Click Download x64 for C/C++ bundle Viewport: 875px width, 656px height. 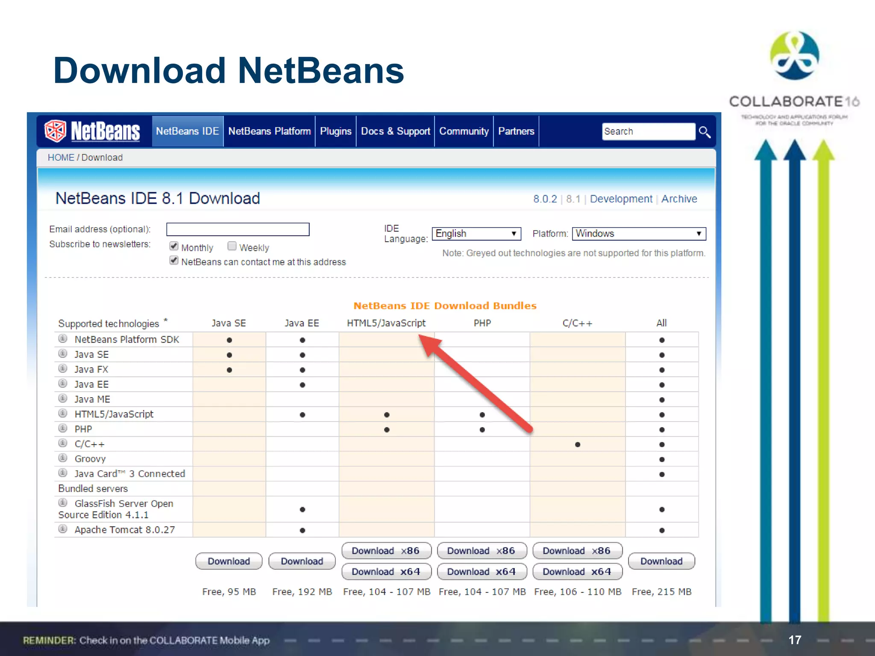pos(578,571)
